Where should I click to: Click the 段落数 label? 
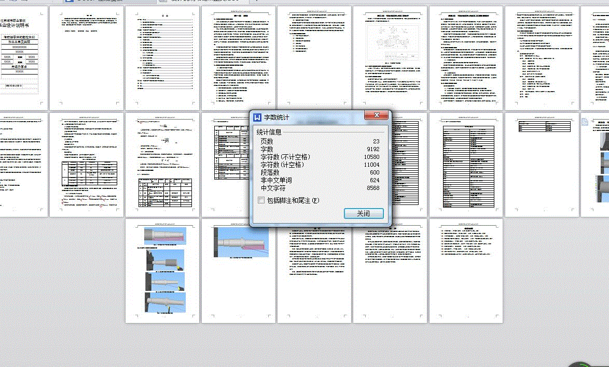pyautogui.click(x=270, y=172)
